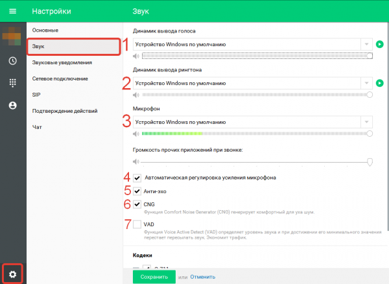Play test sound for ringtone speaker
The image size is (389, 284).
[x=379, y=83]
